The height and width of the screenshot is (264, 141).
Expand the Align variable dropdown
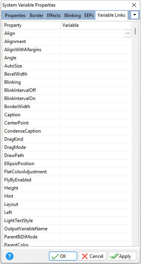coord(128,33)
